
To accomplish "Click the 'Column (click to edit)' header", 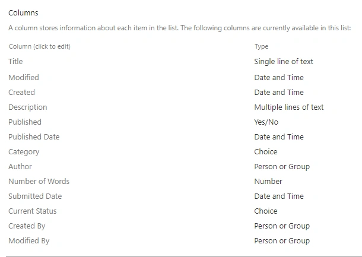I will 40,46.
